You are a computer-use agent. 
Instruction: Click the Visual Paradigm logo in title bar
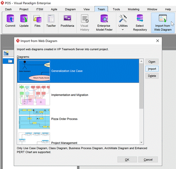[2, 3]
